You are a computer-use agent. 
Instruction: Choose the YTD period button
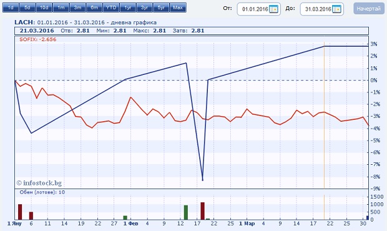click(x=111, y=7)
